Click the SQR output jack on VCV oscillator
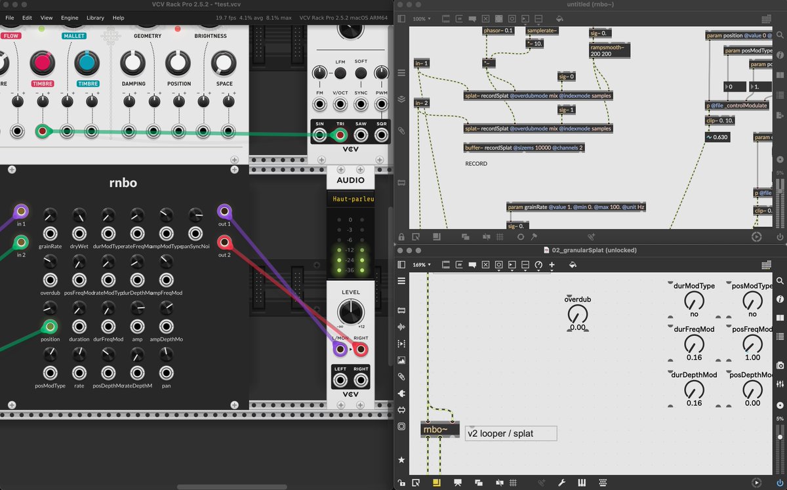The image size is (787, 490). tap(381, 135)
